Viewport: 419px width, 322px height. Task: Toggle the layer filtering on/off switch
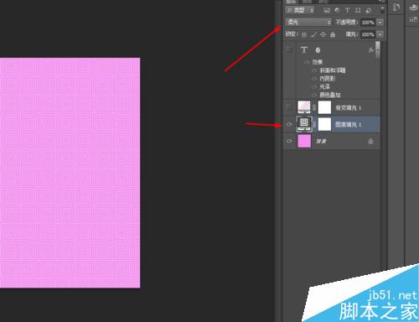382,10
